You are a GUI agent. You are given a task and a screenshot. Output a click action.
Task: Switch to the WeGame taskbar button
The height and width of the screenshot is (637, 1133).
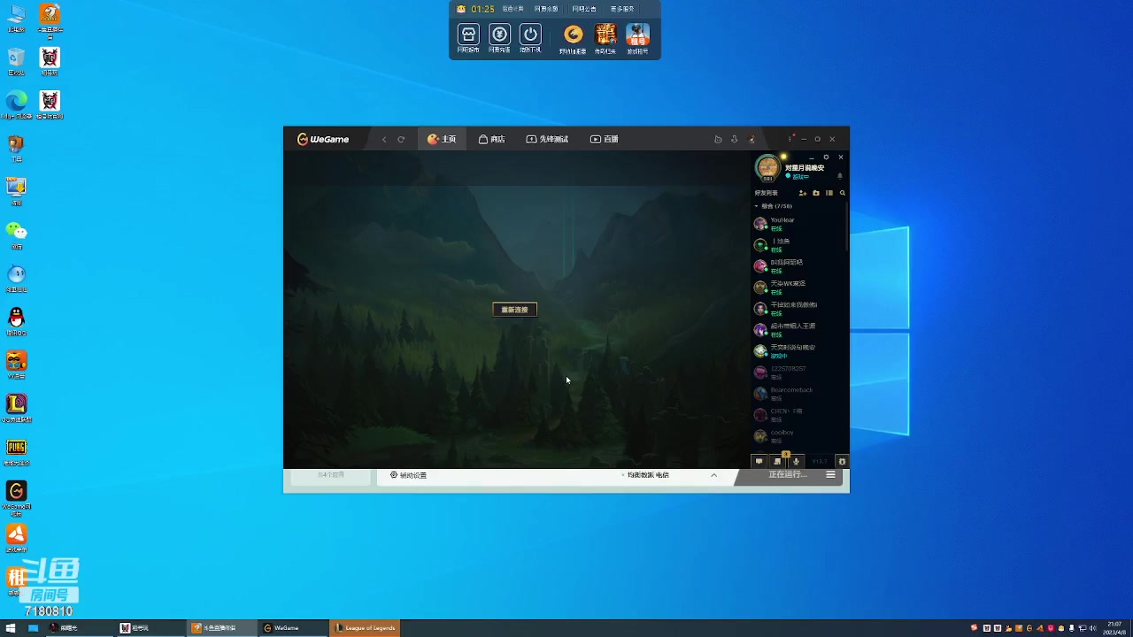click(x=293, y=628)
